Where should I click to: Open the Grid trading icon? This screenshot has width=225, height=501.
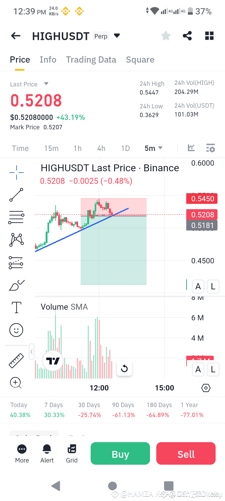[x=72, y=454]
